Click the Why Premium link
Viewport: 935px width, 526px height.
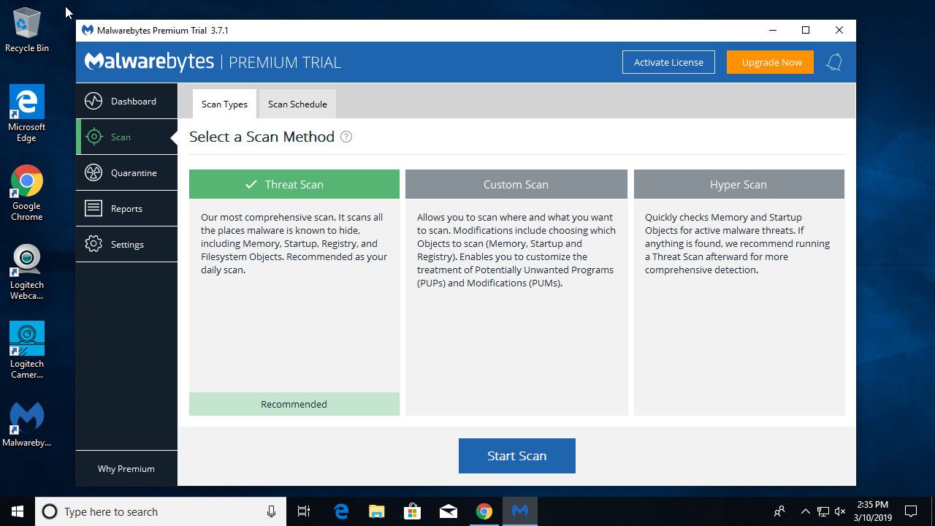126,468
